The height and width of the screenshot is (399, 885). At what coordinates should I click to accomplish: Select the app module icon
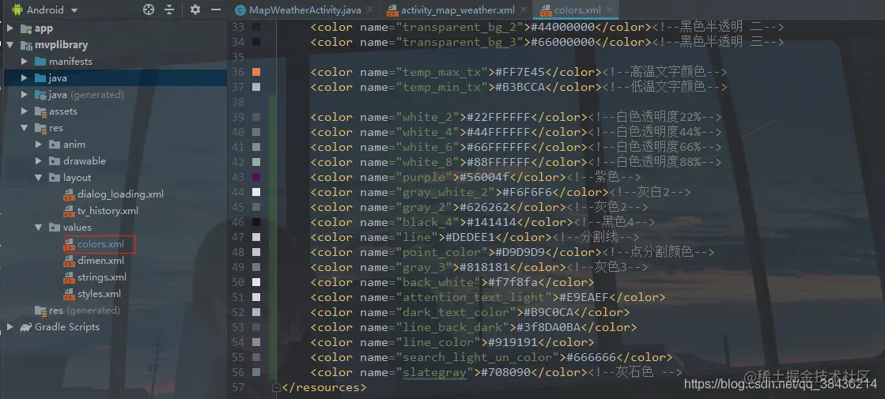(26, 28)
